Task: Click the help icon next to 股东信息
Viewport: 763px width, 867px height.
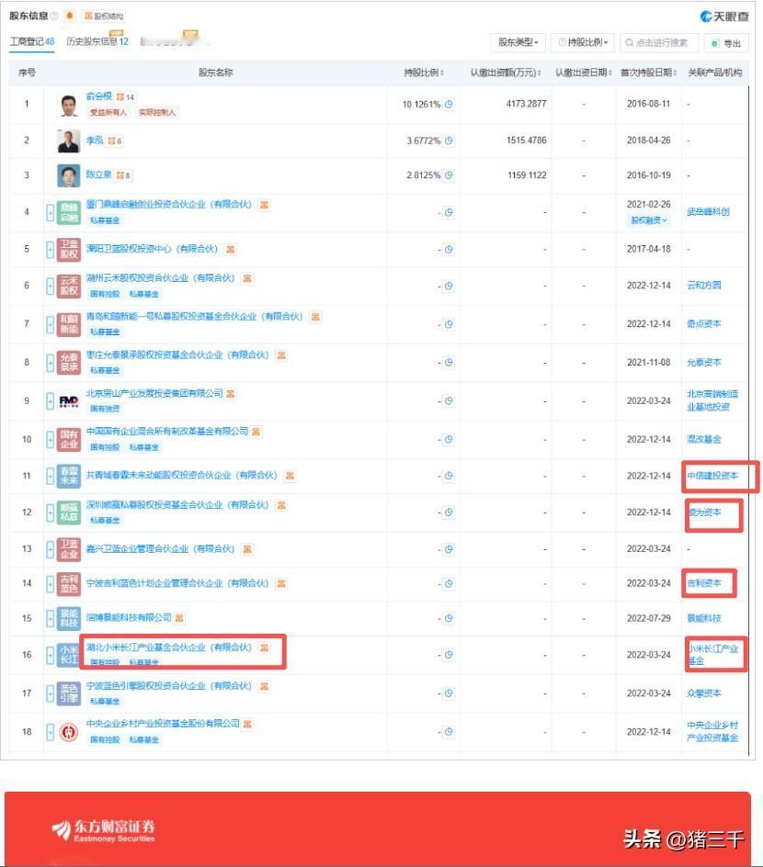Action: (x=54, y=16)
